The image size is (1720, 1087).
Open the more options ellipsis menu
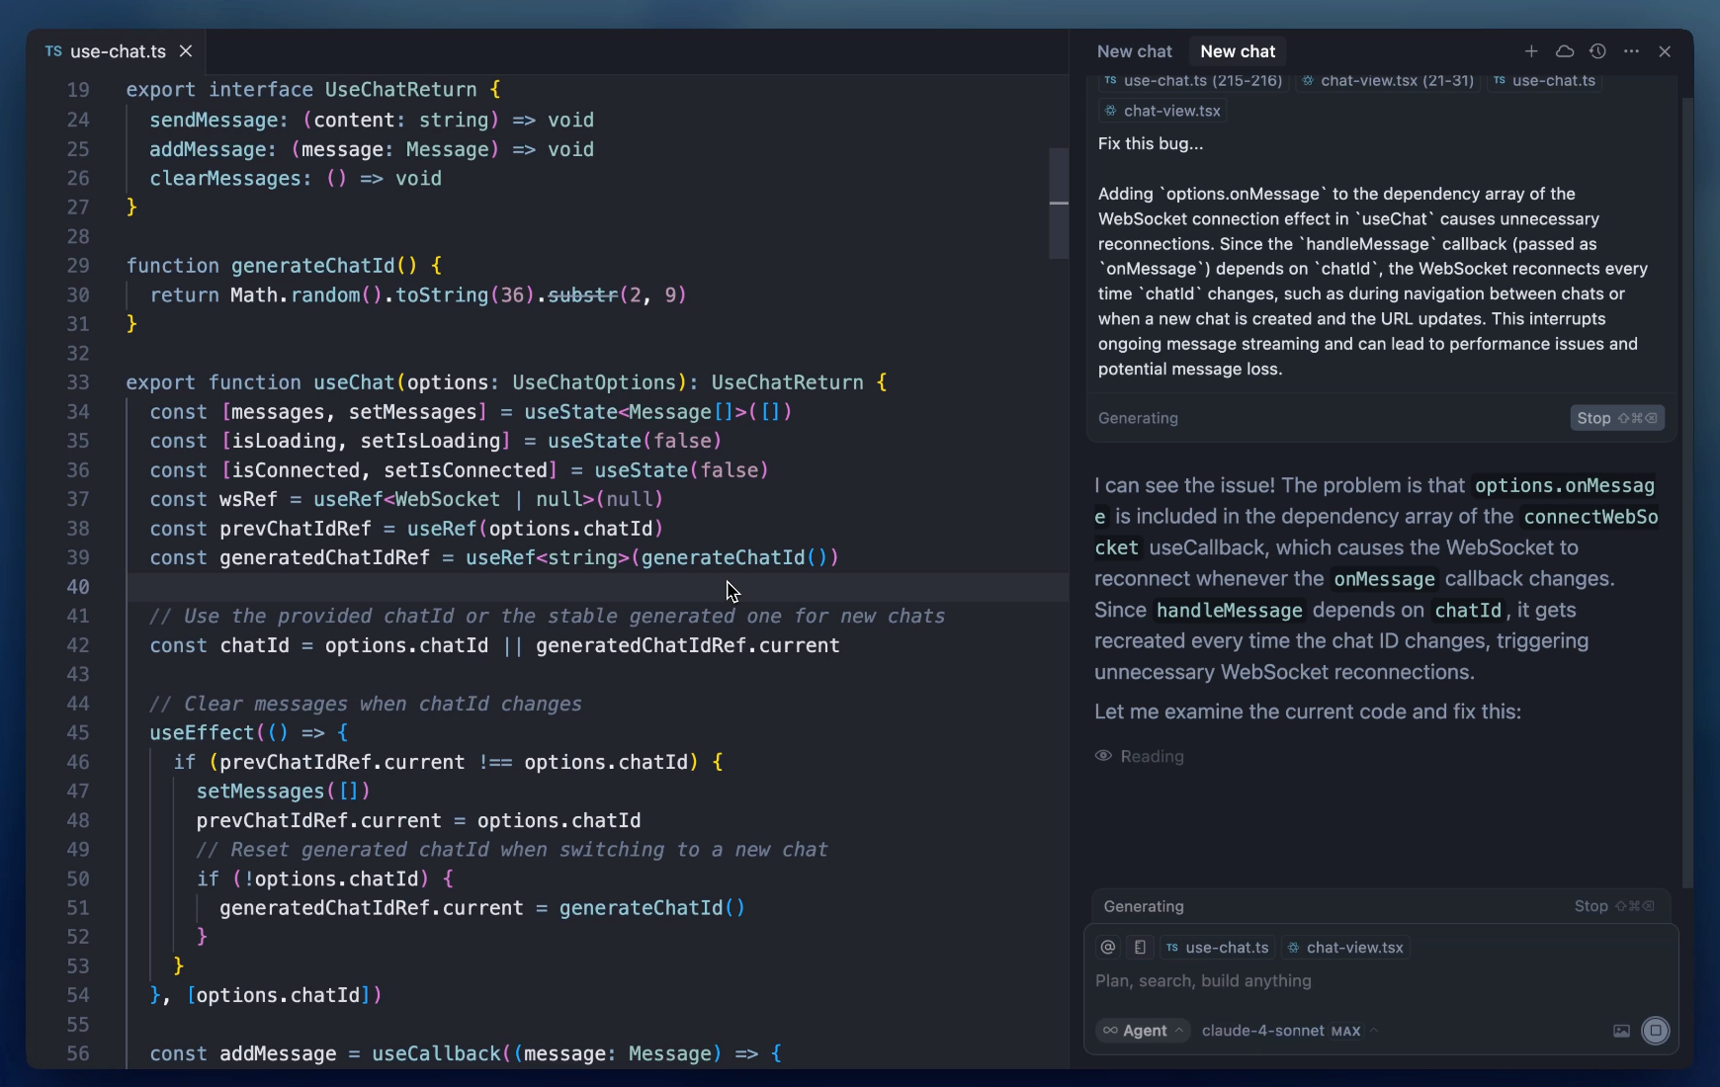[x=1631, y=51]
